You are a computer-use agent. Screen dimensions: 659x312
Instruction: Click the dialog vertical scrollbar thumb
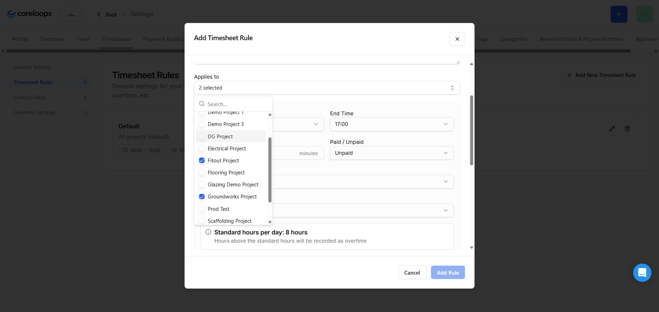[472, 130]
